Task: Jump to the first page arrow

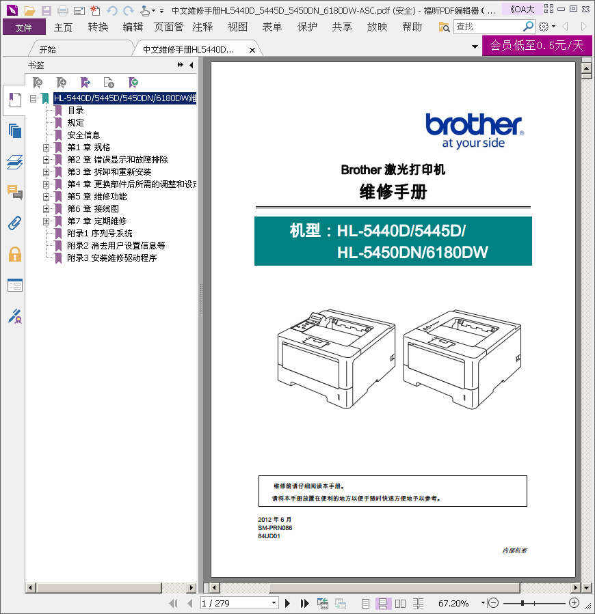Action: click(173, 604)
